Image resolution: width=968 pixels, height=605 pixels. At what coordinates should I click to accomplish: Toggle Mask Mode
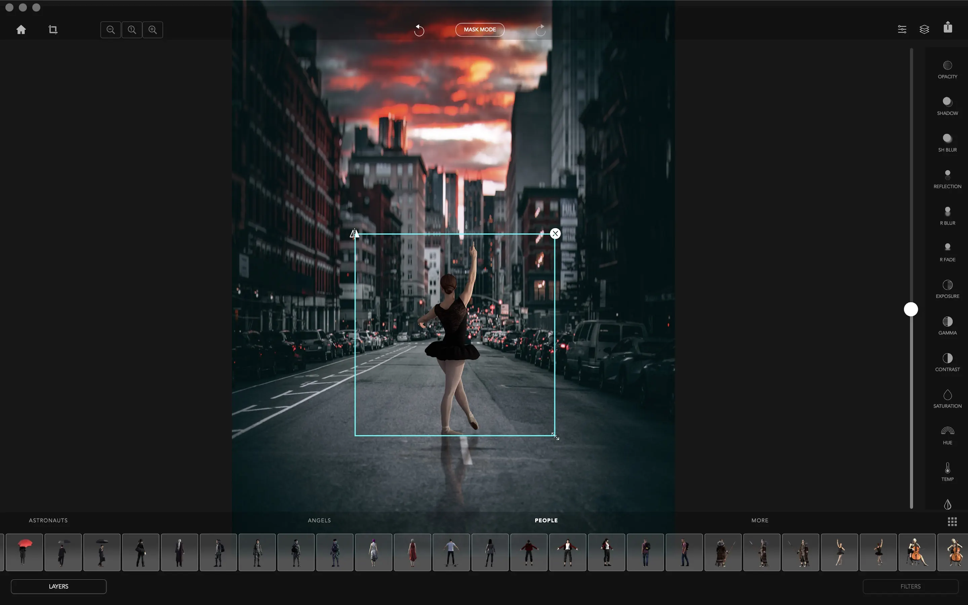tap(480, 30)
